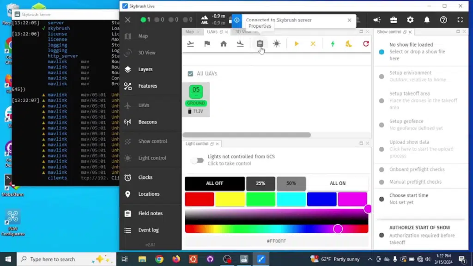Pick the cyan color swatch
Screen dimensions: 473x266
point(291,199)
